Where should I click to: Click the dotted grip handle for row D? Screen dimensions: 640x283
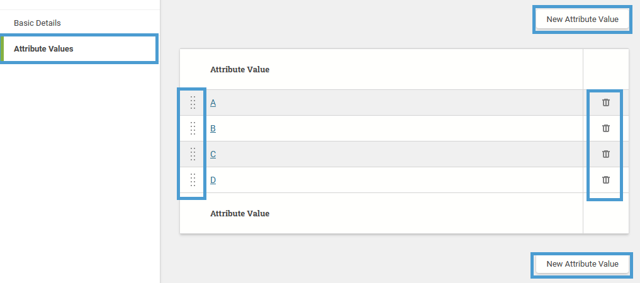click(x=193, y=180)
